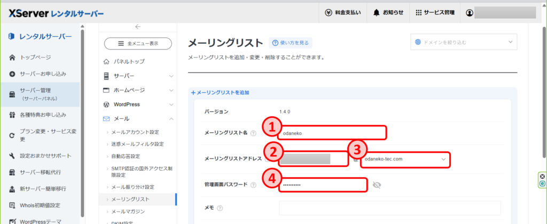The height and width of the screenshot is (224, 547).
Task: Toggle password visibility eye icon
Action: click(x=378, y=185)
